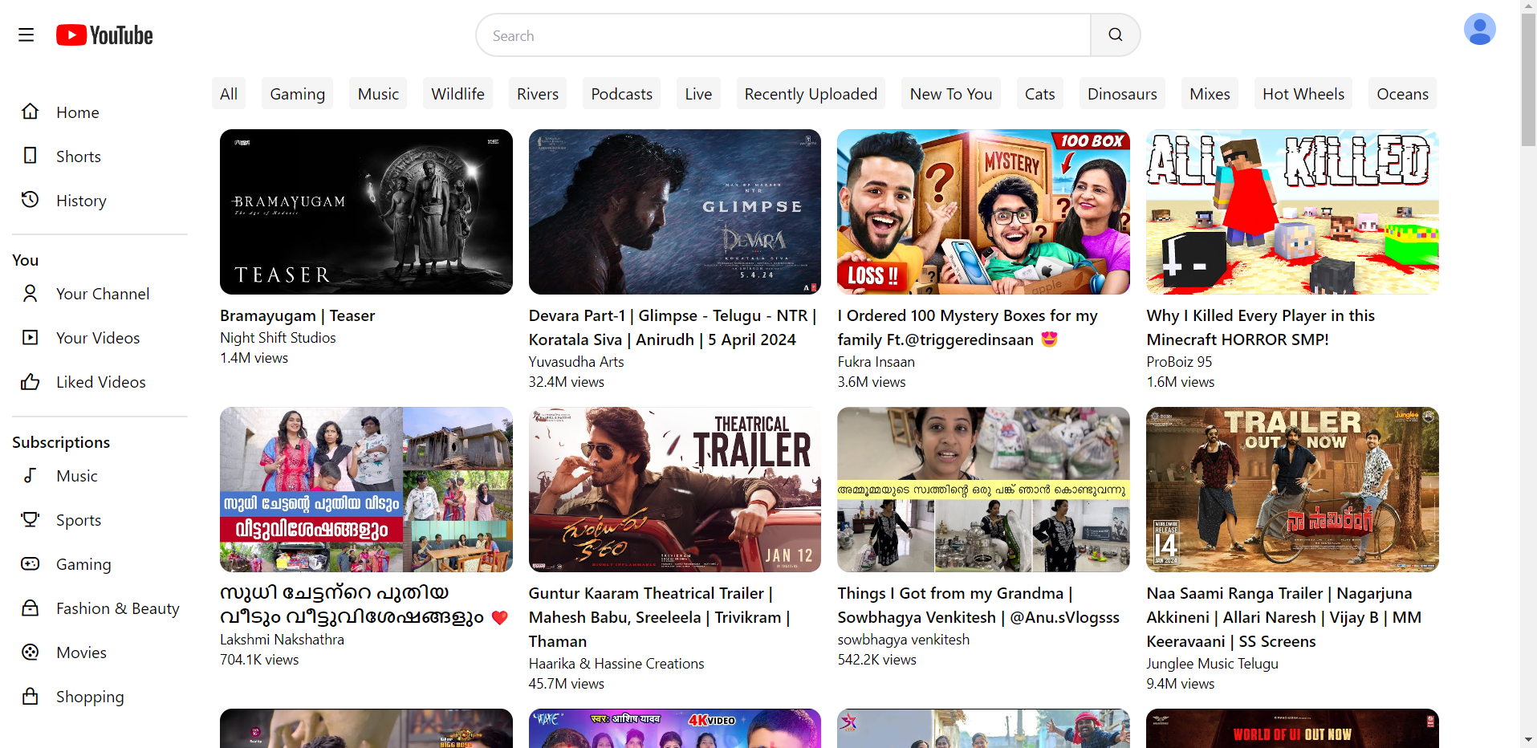
Task: Open the Naa Saami Ranga Trailer thumbnail
Action: pyautogui.click(x=1292, y=490)
